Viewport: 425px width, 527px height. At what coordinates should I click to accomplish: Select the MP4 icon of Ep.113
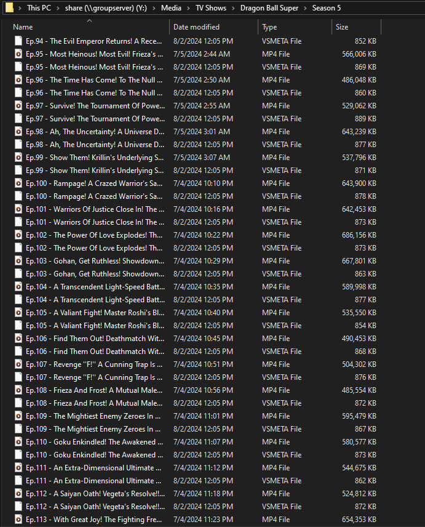[x=18, y=520]
